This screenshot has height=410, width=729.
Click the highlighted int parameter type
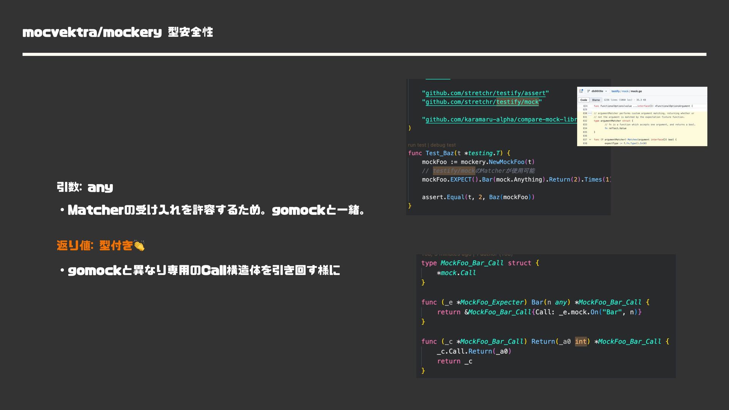tap(581, 341)
